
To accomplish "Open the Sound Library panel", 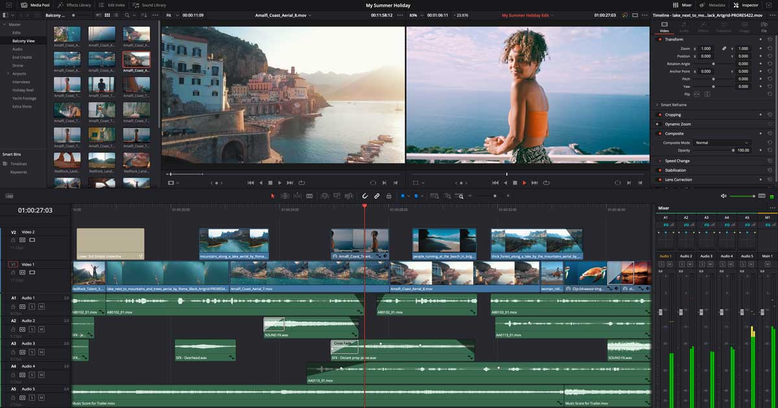I will [x=148, y=5].
